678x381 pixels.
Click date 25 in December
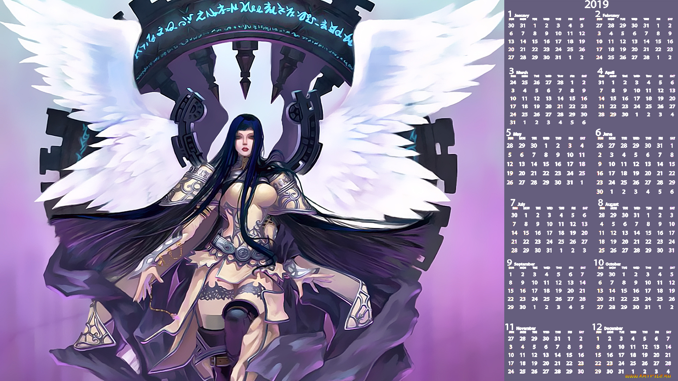tap(633, 363)
